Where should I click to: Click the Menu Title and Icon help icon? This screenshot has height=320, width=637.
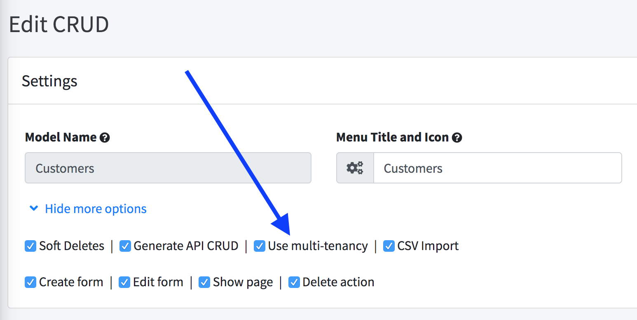coord(457,137)
